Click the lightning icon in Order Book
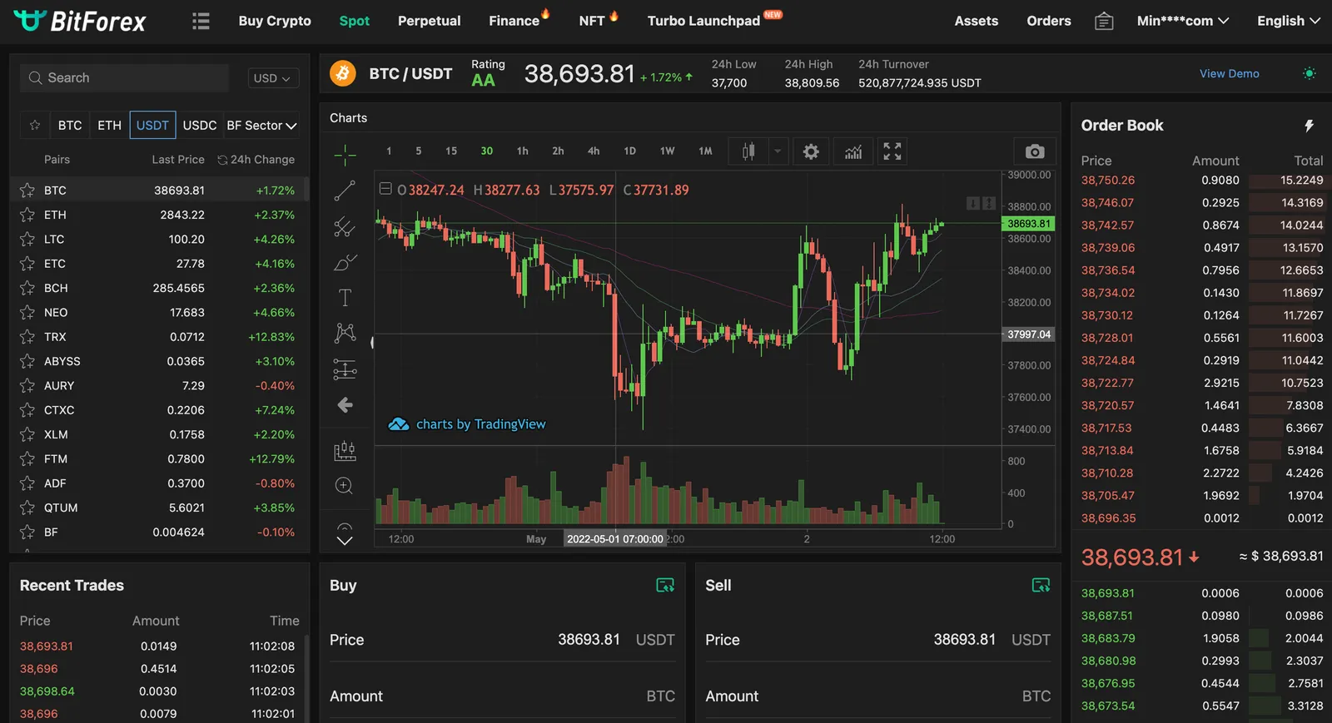 1309,126
